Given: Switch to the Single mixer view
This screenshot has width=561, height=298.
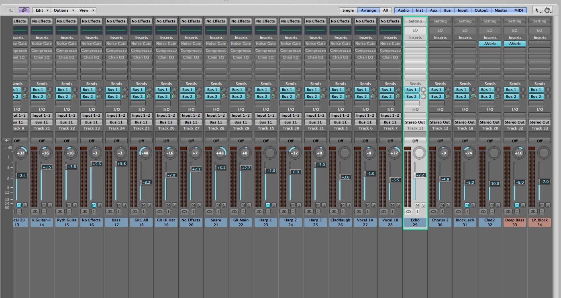Looking at the screenshot, I should coord(348,10).
